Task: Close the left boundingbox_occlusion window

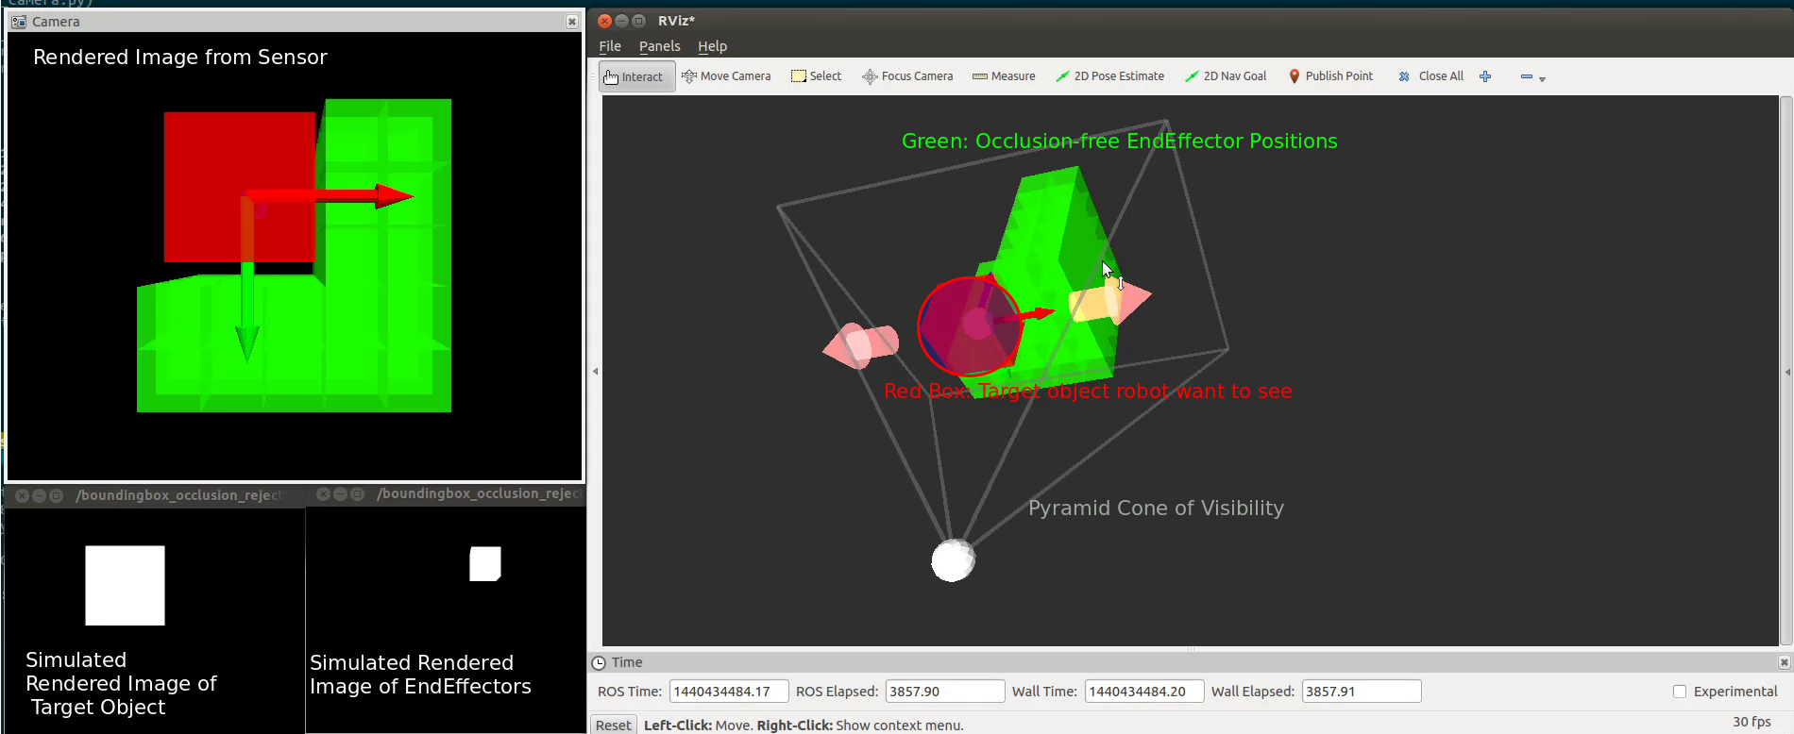Action: pos(22,495)
